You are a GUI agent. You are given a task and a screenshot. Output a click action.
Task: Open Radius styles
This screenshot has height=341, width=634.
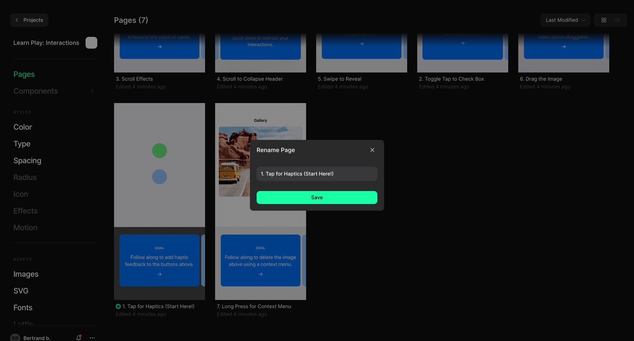click(x=25, y=177)
